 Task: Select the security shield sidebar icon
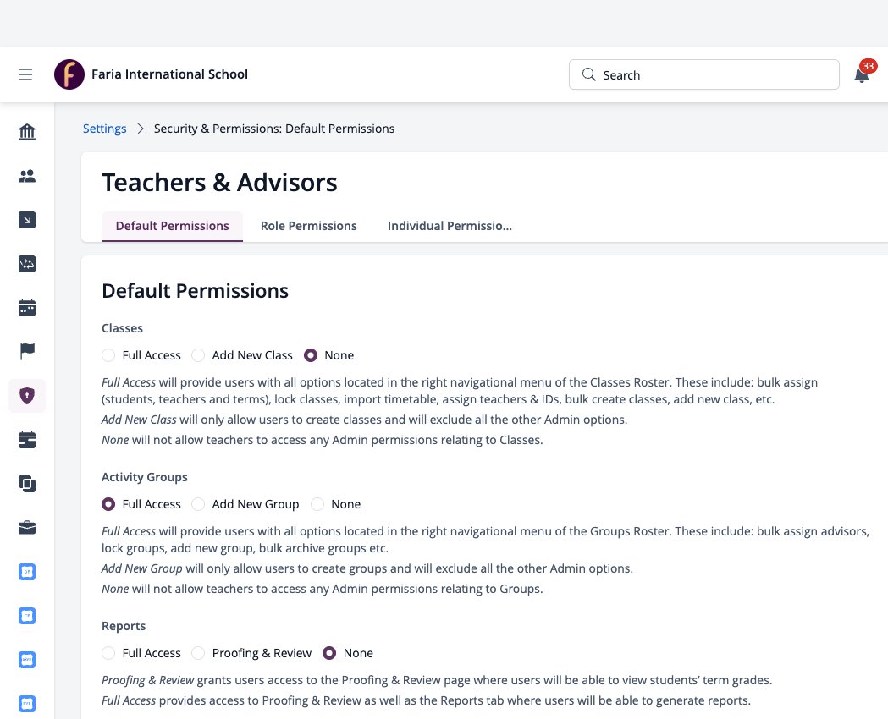pos(27,395)
